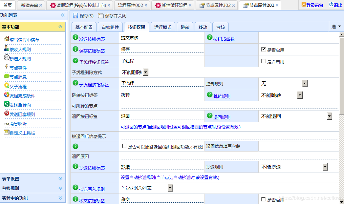Open the 考核 configuration tab

[220, 27]
